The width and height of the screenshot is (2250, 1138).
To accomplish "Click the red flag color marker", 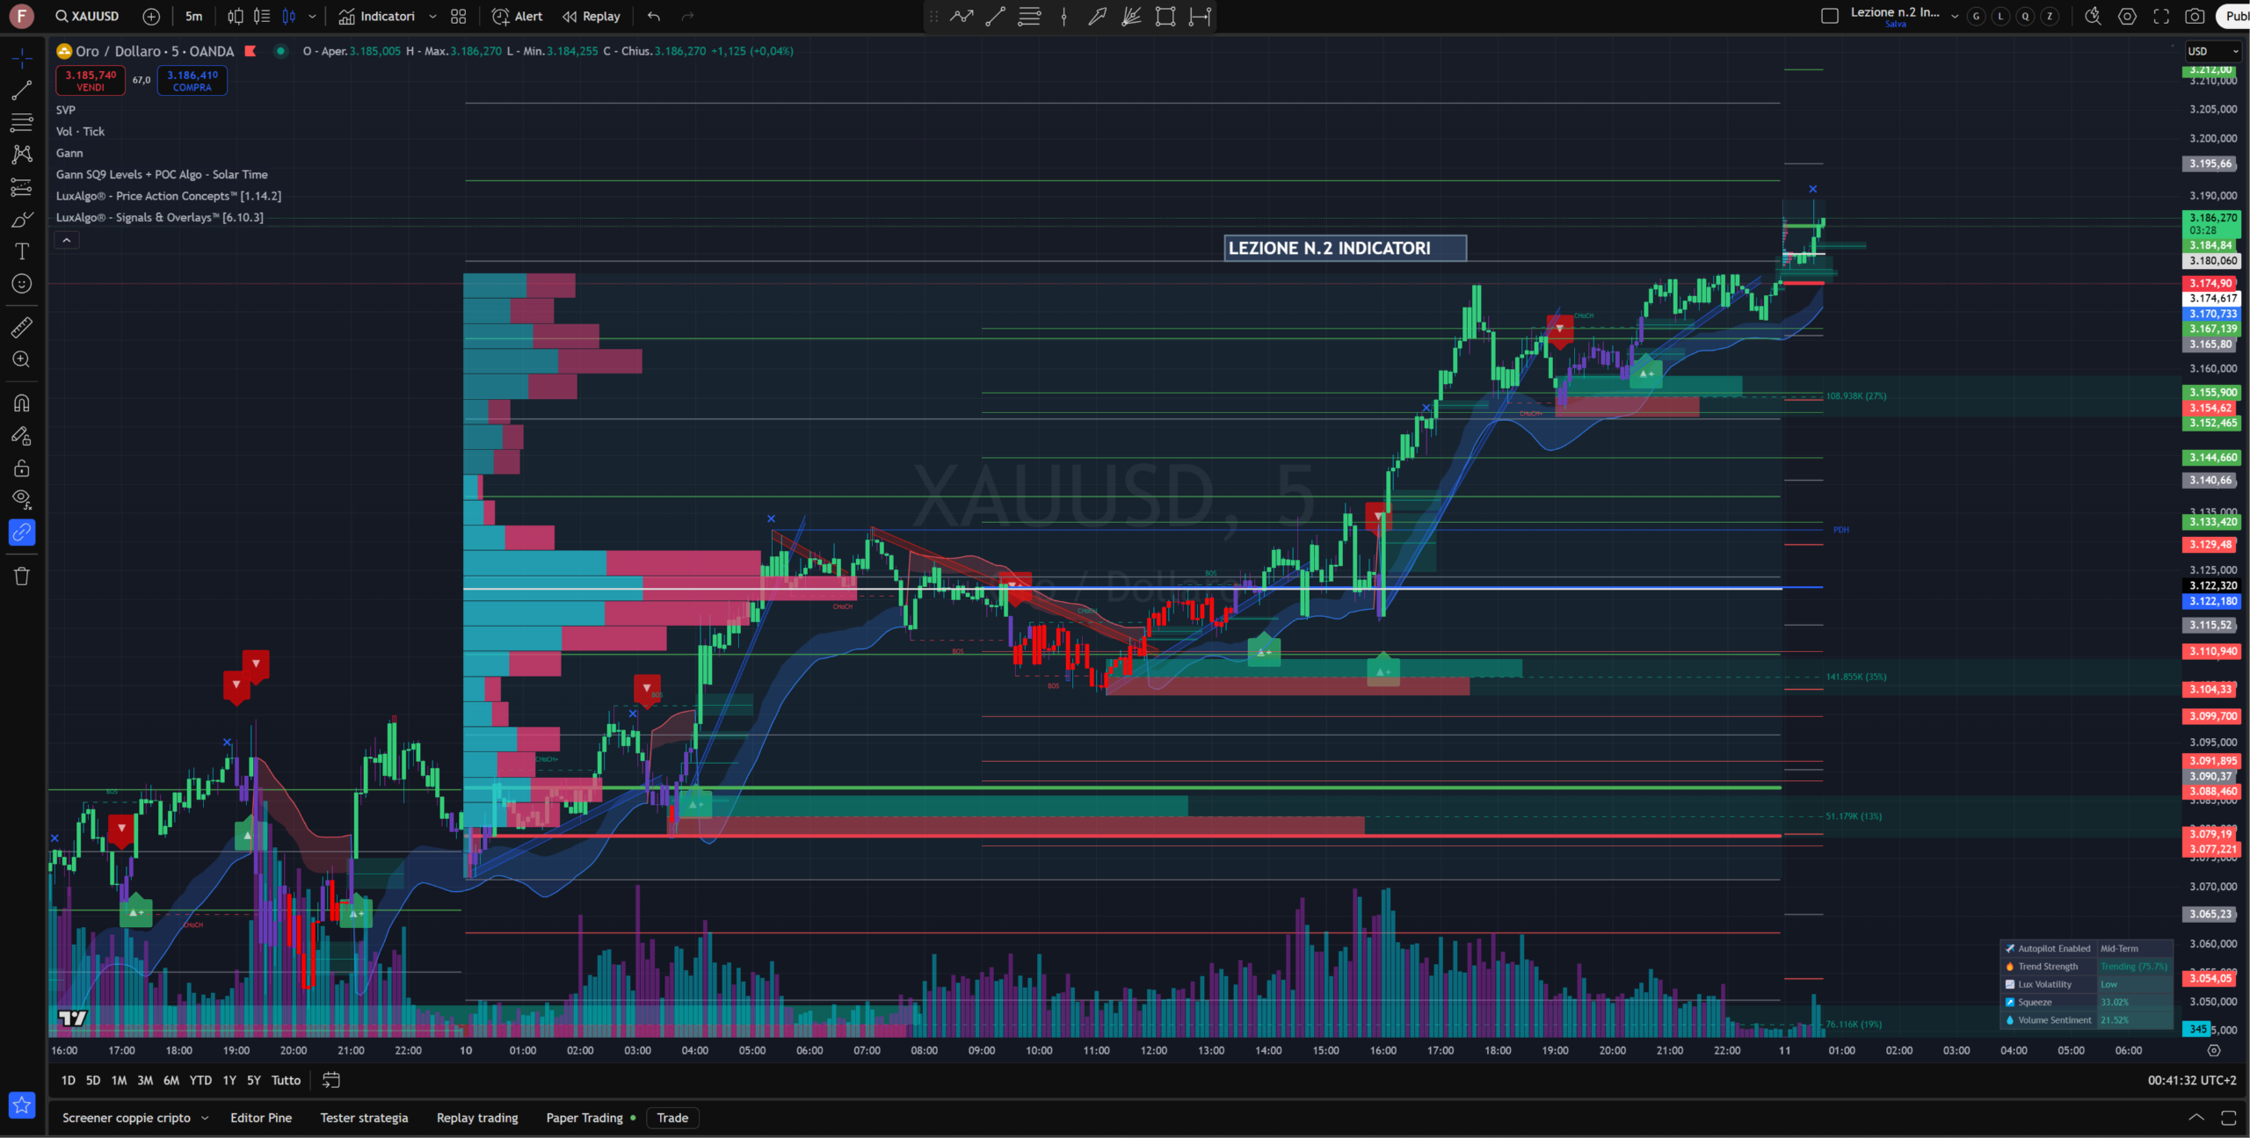I will pos(250,51).
